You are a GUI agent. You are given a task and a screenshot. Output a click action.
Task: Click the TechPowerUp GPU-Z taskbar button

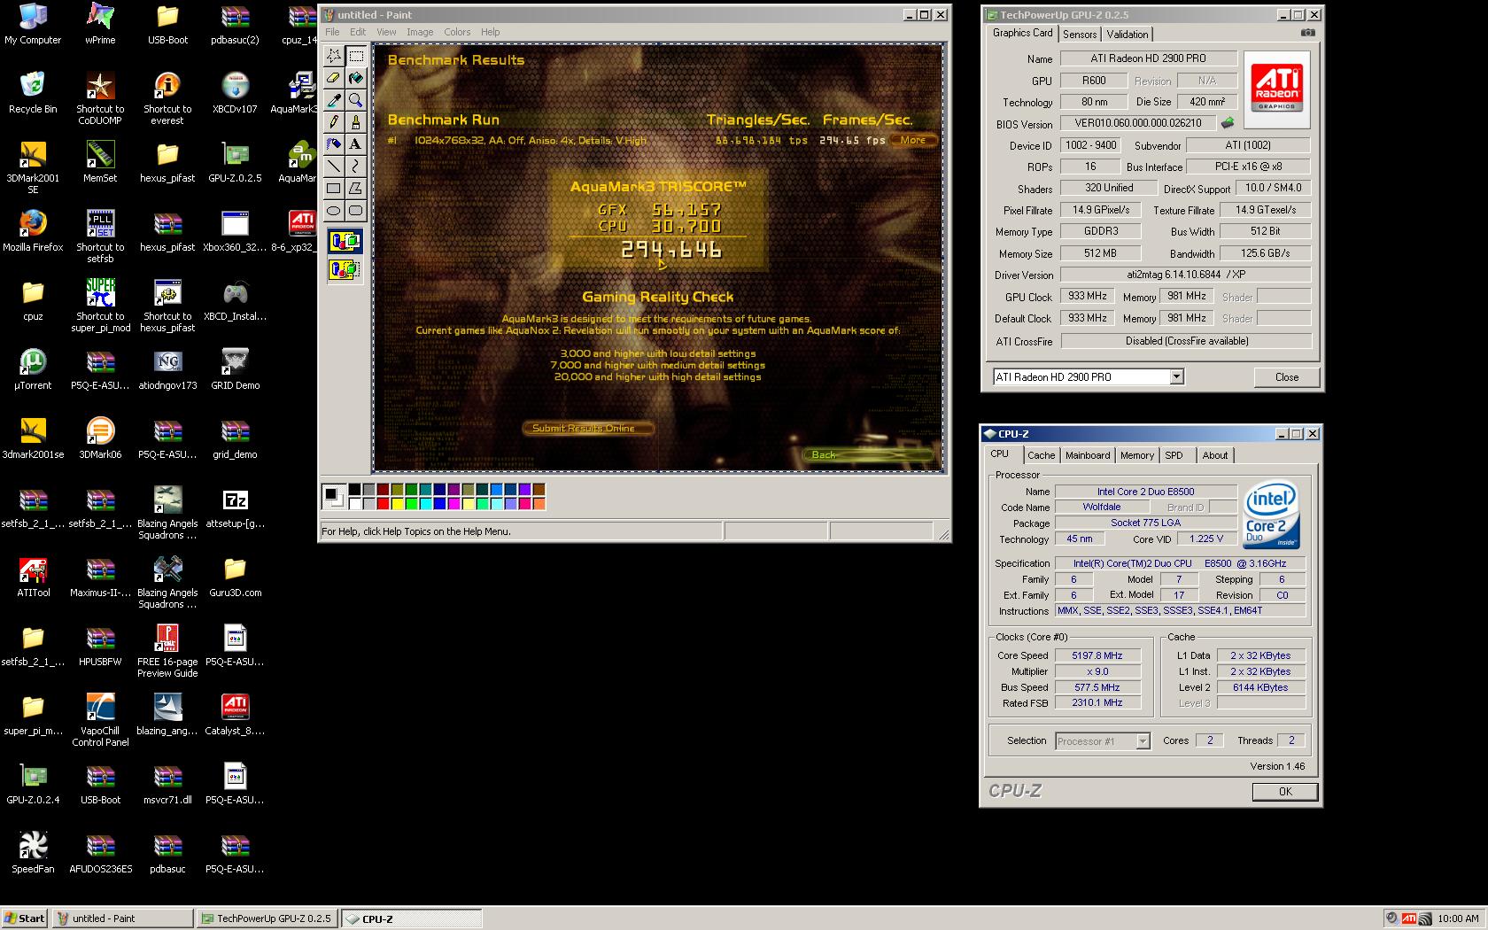[267, 918]
